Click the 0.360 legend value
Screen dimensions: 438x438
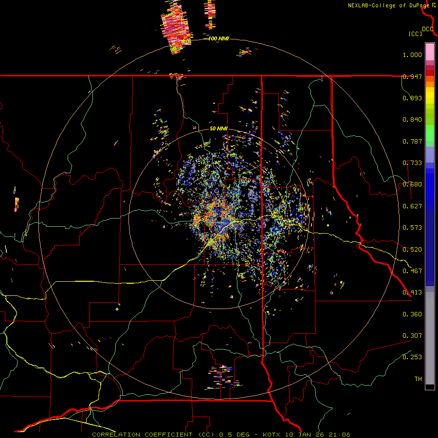412,314
